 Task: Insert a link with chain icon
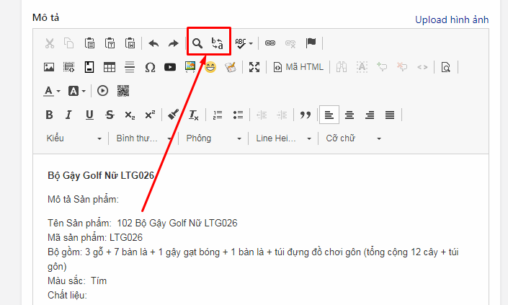270,43
